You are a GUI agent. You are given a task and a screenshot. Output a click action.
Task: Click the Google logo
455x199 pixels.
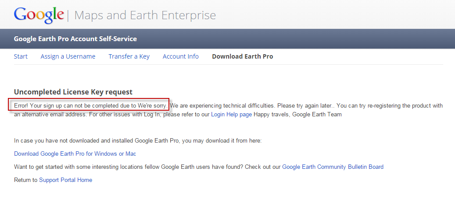[39, 15]
